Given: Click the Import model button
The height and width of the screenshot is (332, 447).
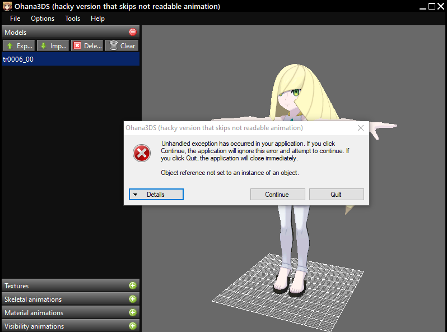Looking at the screenshot, I should [53, 45].
